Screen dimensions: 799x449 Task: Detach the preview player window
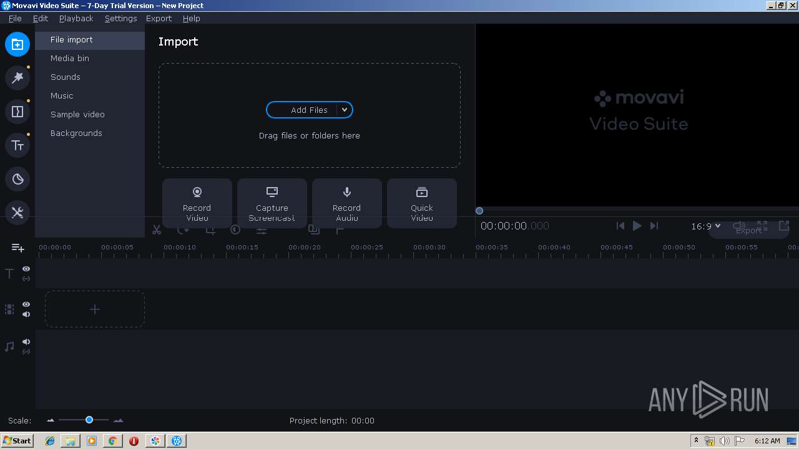(x=784, y=226)
